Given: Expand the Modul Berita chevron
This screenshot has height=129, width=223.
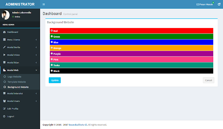Looking at the screenshot, I should coord(36,47).
